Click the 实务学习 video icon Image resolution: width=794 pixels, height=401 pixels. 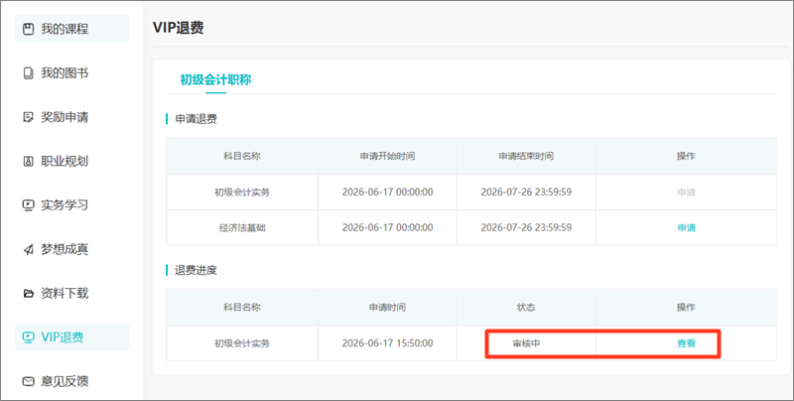click(x=29, y=205)
